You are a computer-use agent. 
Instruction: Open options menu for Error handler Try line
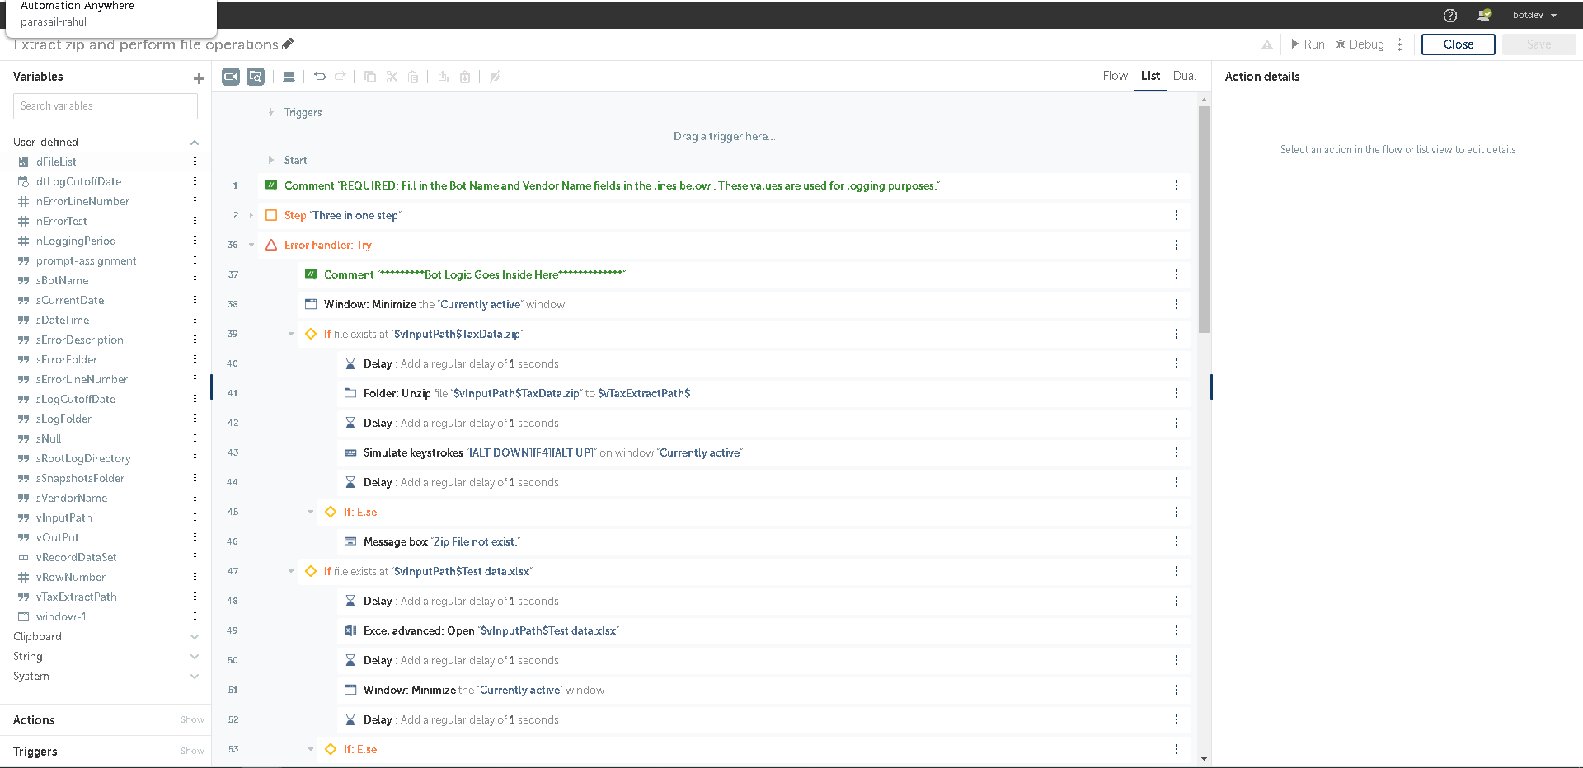tap(1177, 245)
